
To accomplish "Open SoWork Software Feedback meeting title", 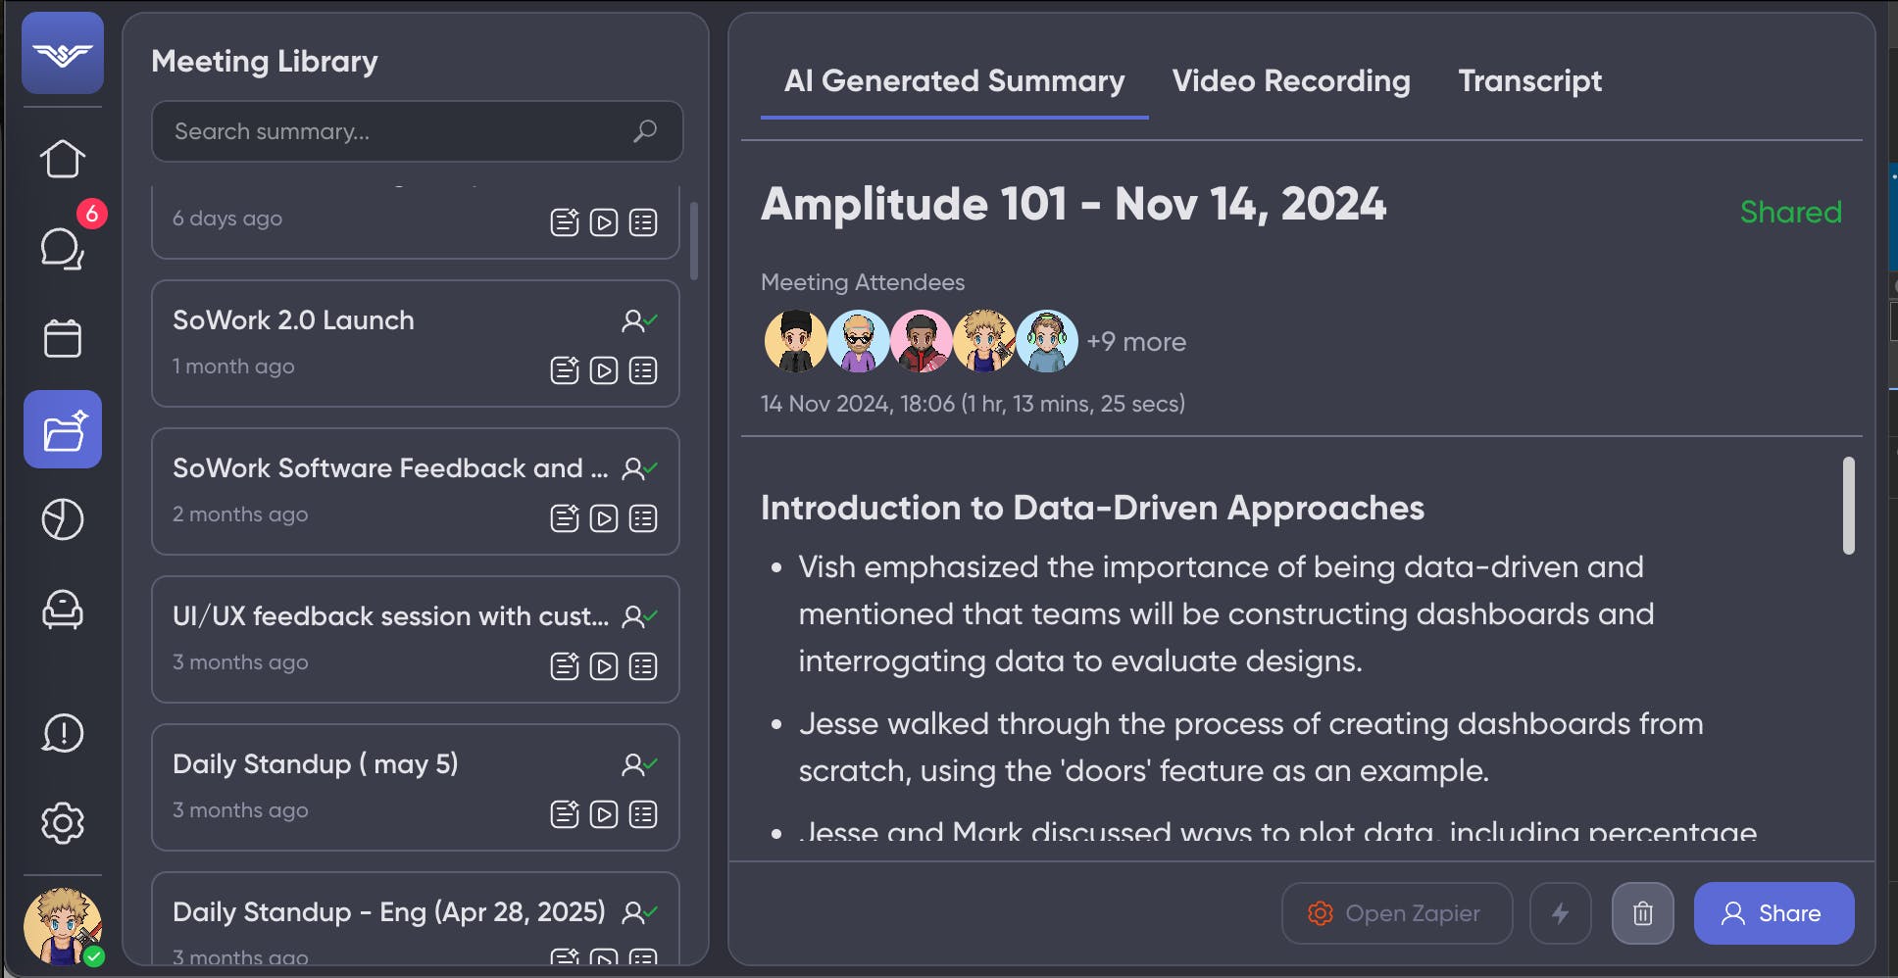I will click(390, 468).
